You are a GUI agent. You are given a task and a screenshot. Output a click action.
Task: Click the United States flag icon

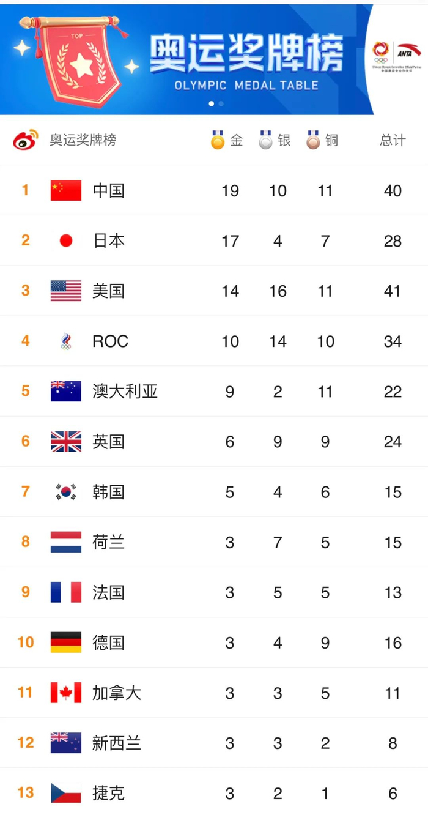pyautogui.click(x=65, y=291)
